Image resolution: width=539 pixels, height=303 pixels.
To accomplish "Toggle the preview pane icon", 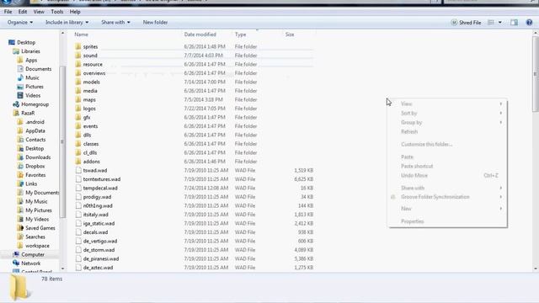I will point(514,23).
